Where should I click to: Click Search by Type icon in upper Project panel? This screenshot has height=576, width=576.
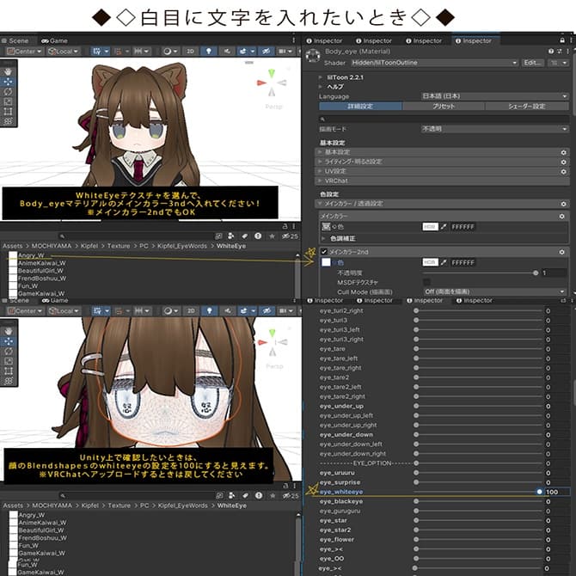(x=230, y=236)
